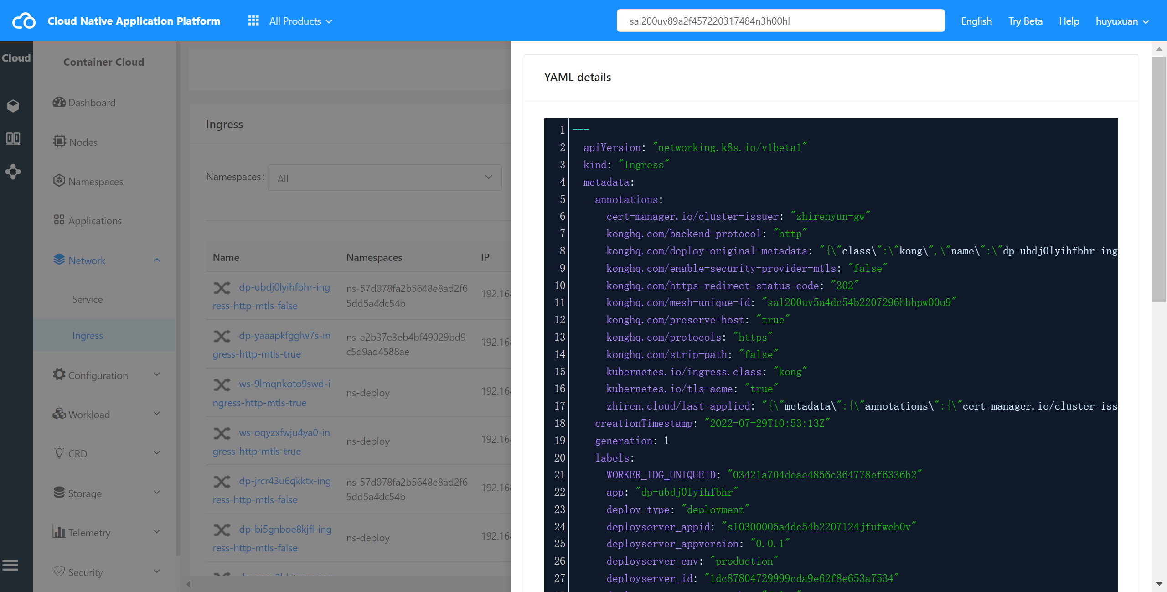
Task: Click ingress icon beside ws-oqyzxfwju4ya0-ingress
Action: point(222,433)
